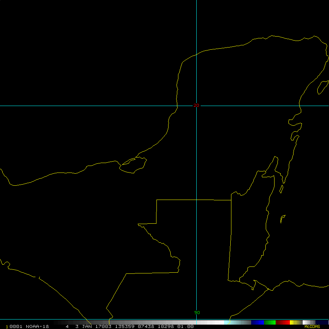Screen dimensions: 329x329
Task: Click the Laguna de Terminos lagoon outline
Action: click(133, 165)
